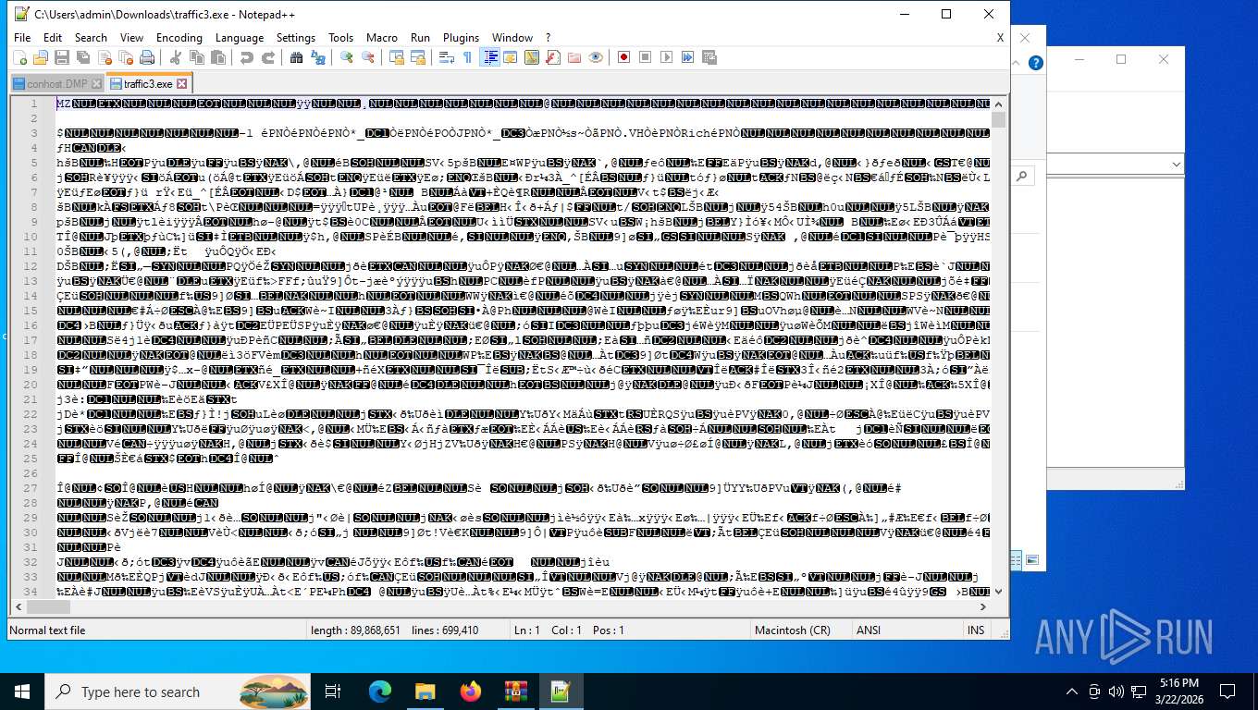The width and height of the screenshot is (1258, 710).
Task: Open the Settings menu
Action: [x=296, y=38]
